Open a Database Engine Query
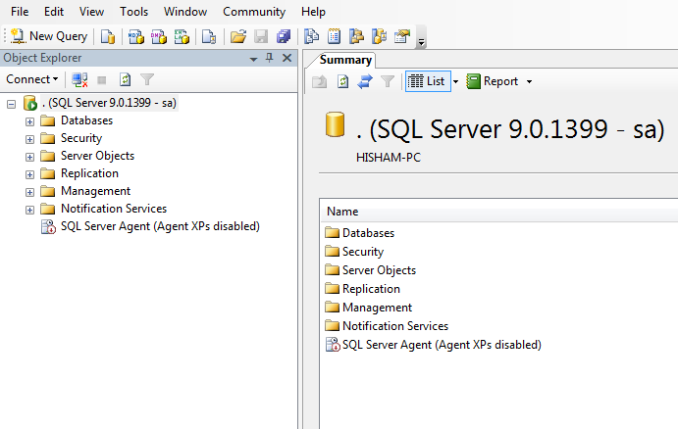This screenshot has height=429, width=678. (x=108, y=36)
